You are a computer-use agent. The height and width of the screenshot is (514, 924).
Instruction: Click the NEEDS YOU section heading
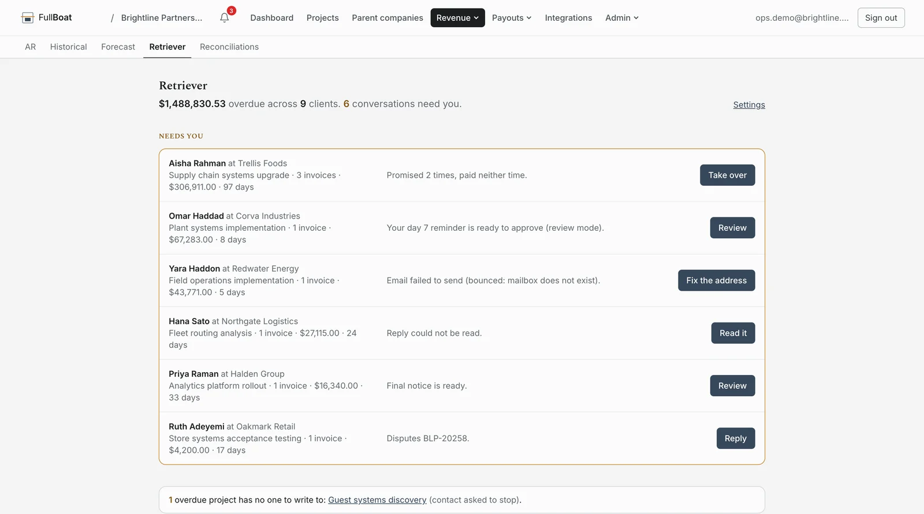tap(181, 136)
